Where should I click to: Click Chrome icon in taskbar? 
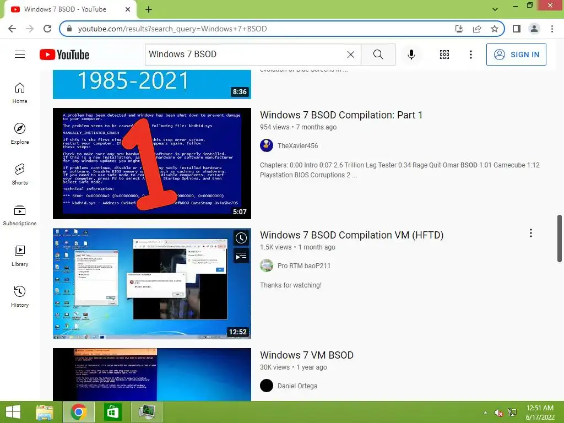point(78,412)
